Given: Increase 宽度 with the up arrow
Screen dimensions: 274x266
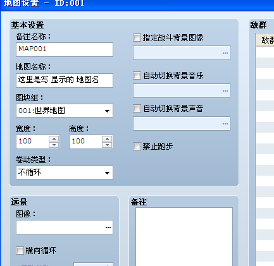Looking at the screenshot, I should (x=54, y=139).
